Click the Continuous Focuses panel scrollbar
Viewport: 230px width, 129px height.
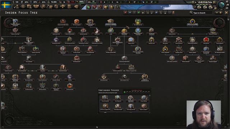(150, 104)
